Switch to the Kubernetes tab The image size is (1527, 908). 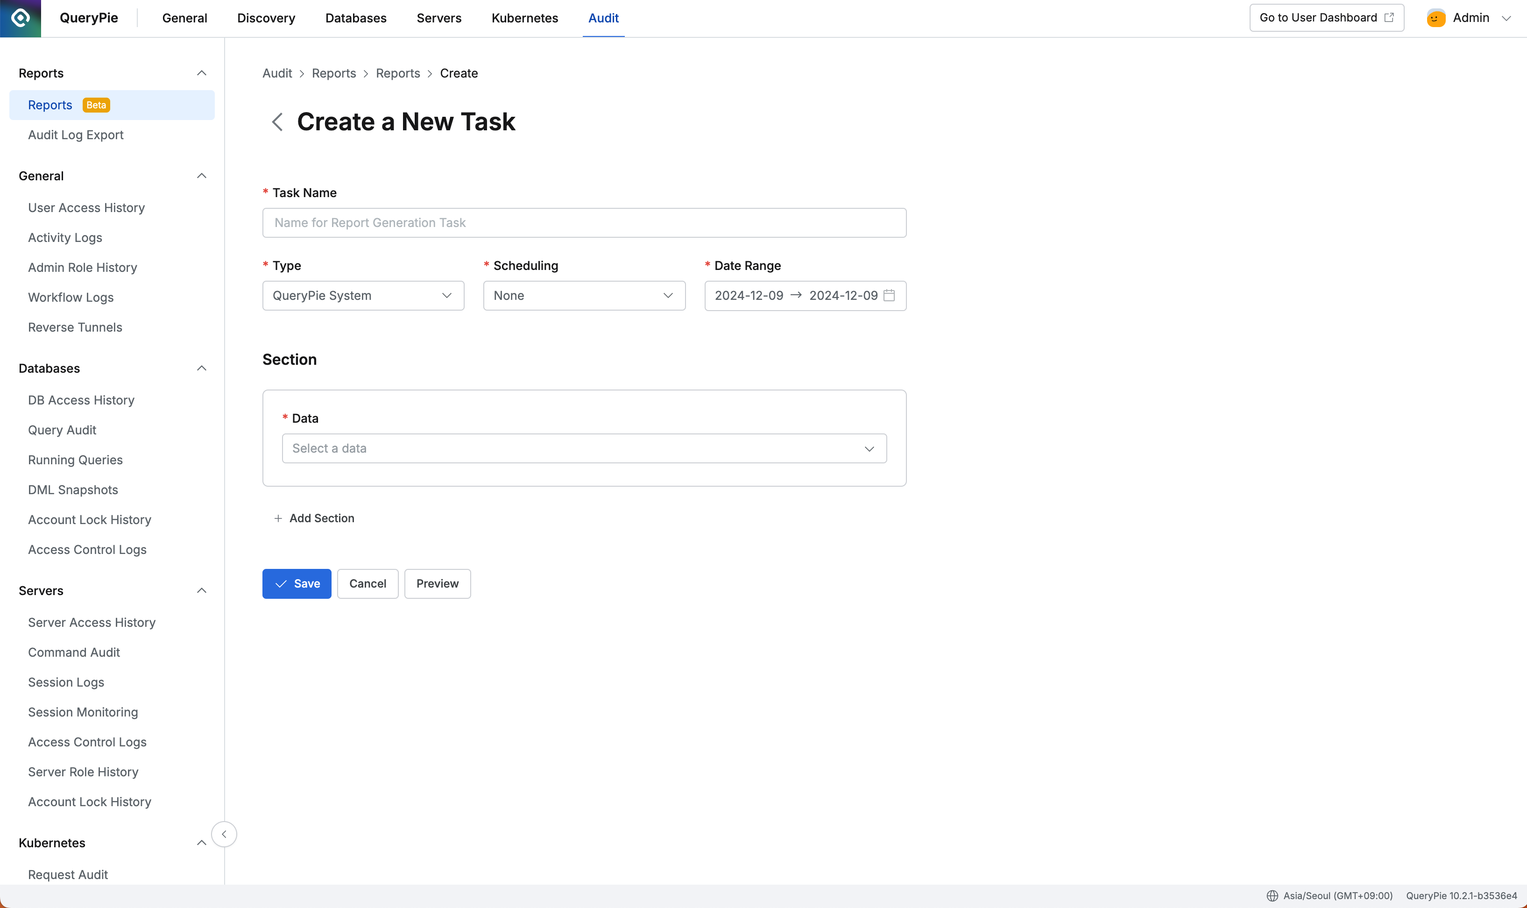[x=524, y=18]
